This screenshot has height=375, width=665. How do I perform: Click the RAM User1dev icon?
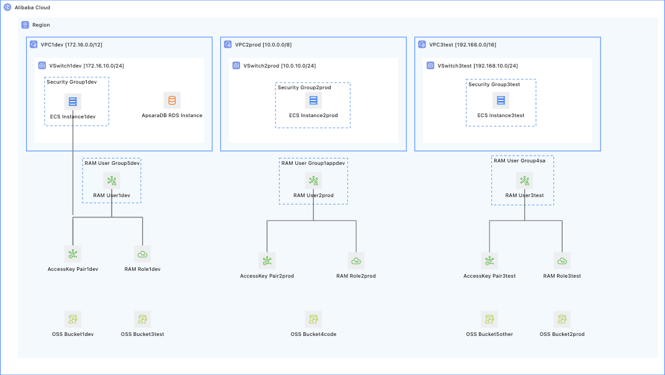click(x=112, y=180)
